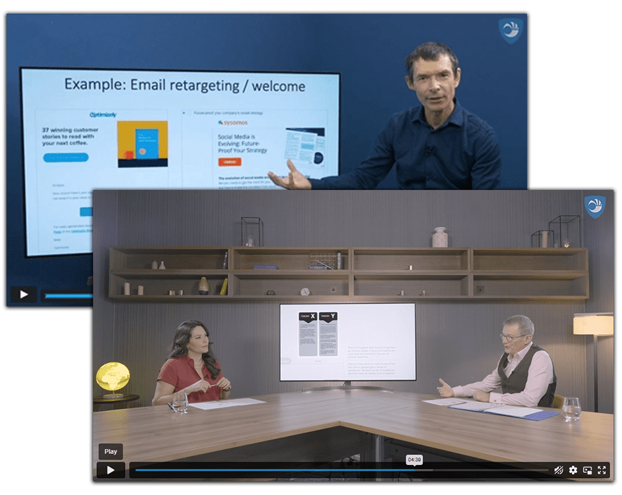Enter fullscreen on the front video
Viewport: 622px width, 495px height.
(602, 470)
